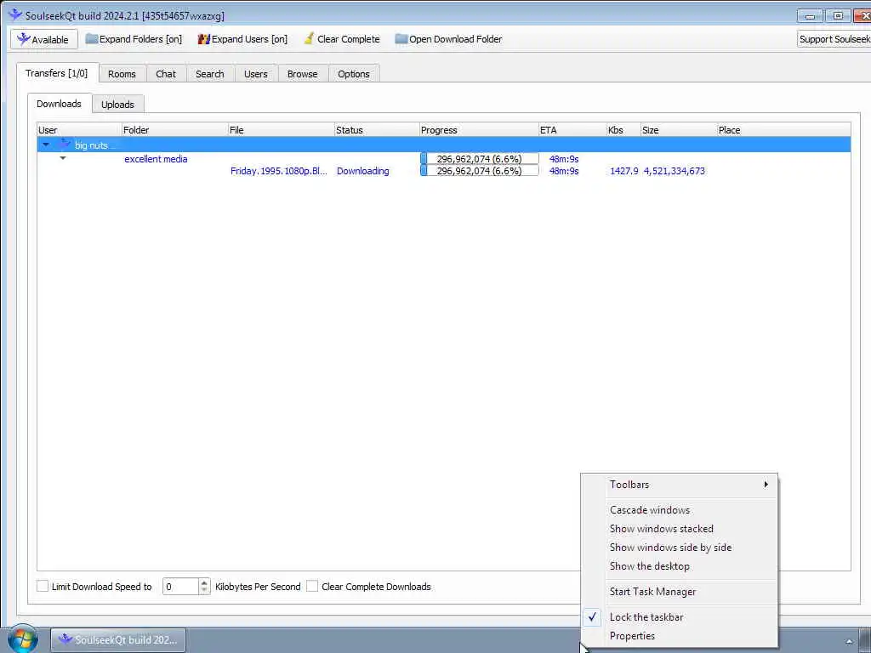Switch to the Chat tab
The height and width of the screenshot is (653, 871).
[x=166, y=74]
